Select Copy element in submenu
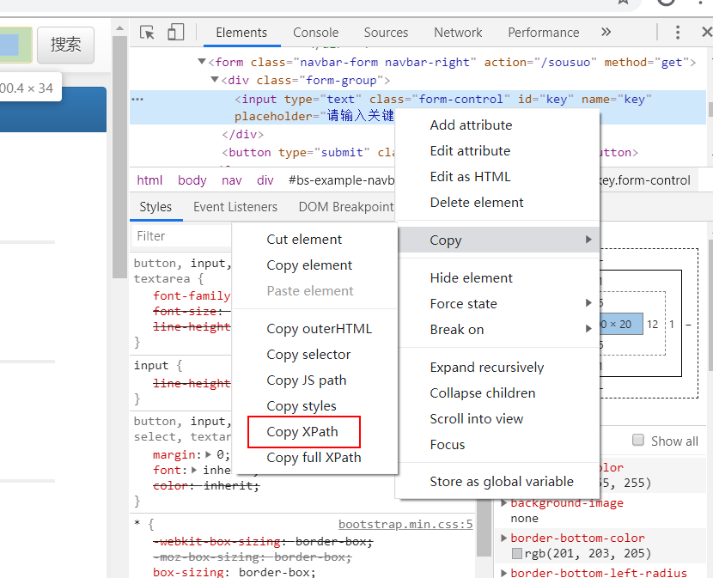 tap(309, 265)
